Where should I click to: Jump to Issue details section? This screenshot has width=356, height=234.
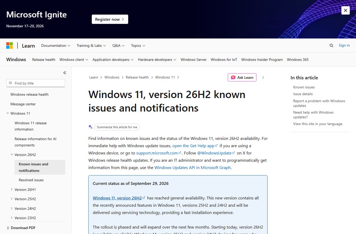tap(303, 94)
